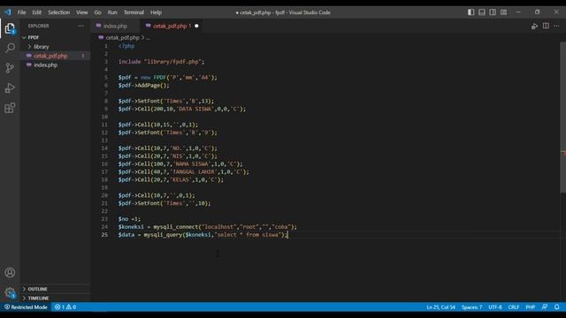The image size is (566, 318).
Task: Collapse the FPDF folder section
Action: coord(34,37)
